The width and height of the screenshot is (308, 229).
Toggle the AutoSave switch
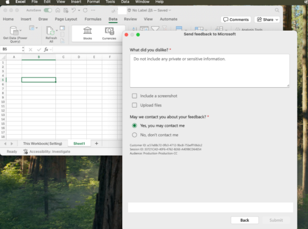point(48,10)
